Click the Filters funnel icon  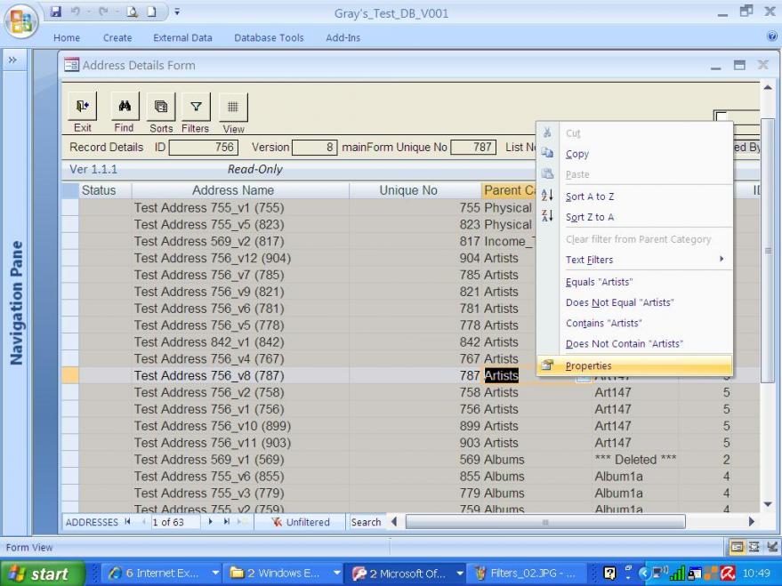coord(196,108)
